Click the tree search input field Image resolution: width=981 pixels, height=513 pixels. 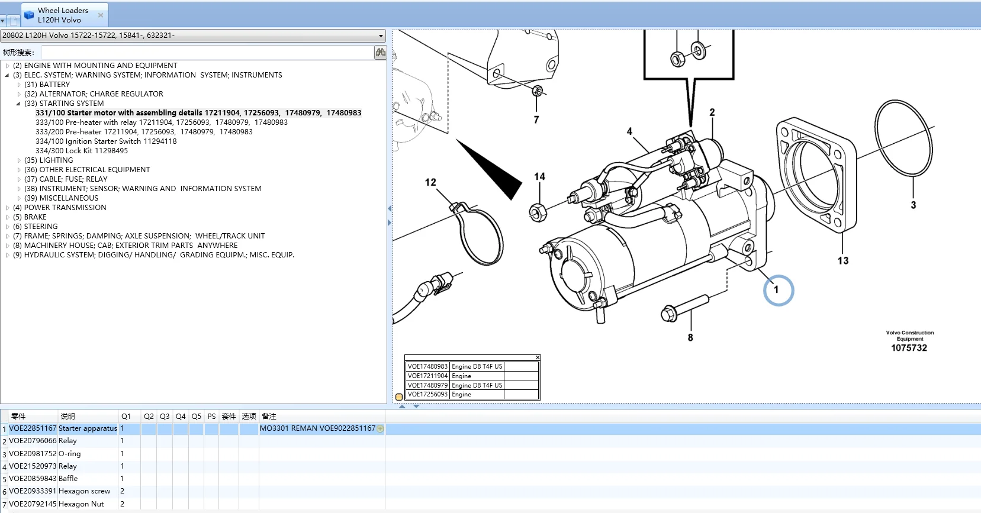point(206,53)
